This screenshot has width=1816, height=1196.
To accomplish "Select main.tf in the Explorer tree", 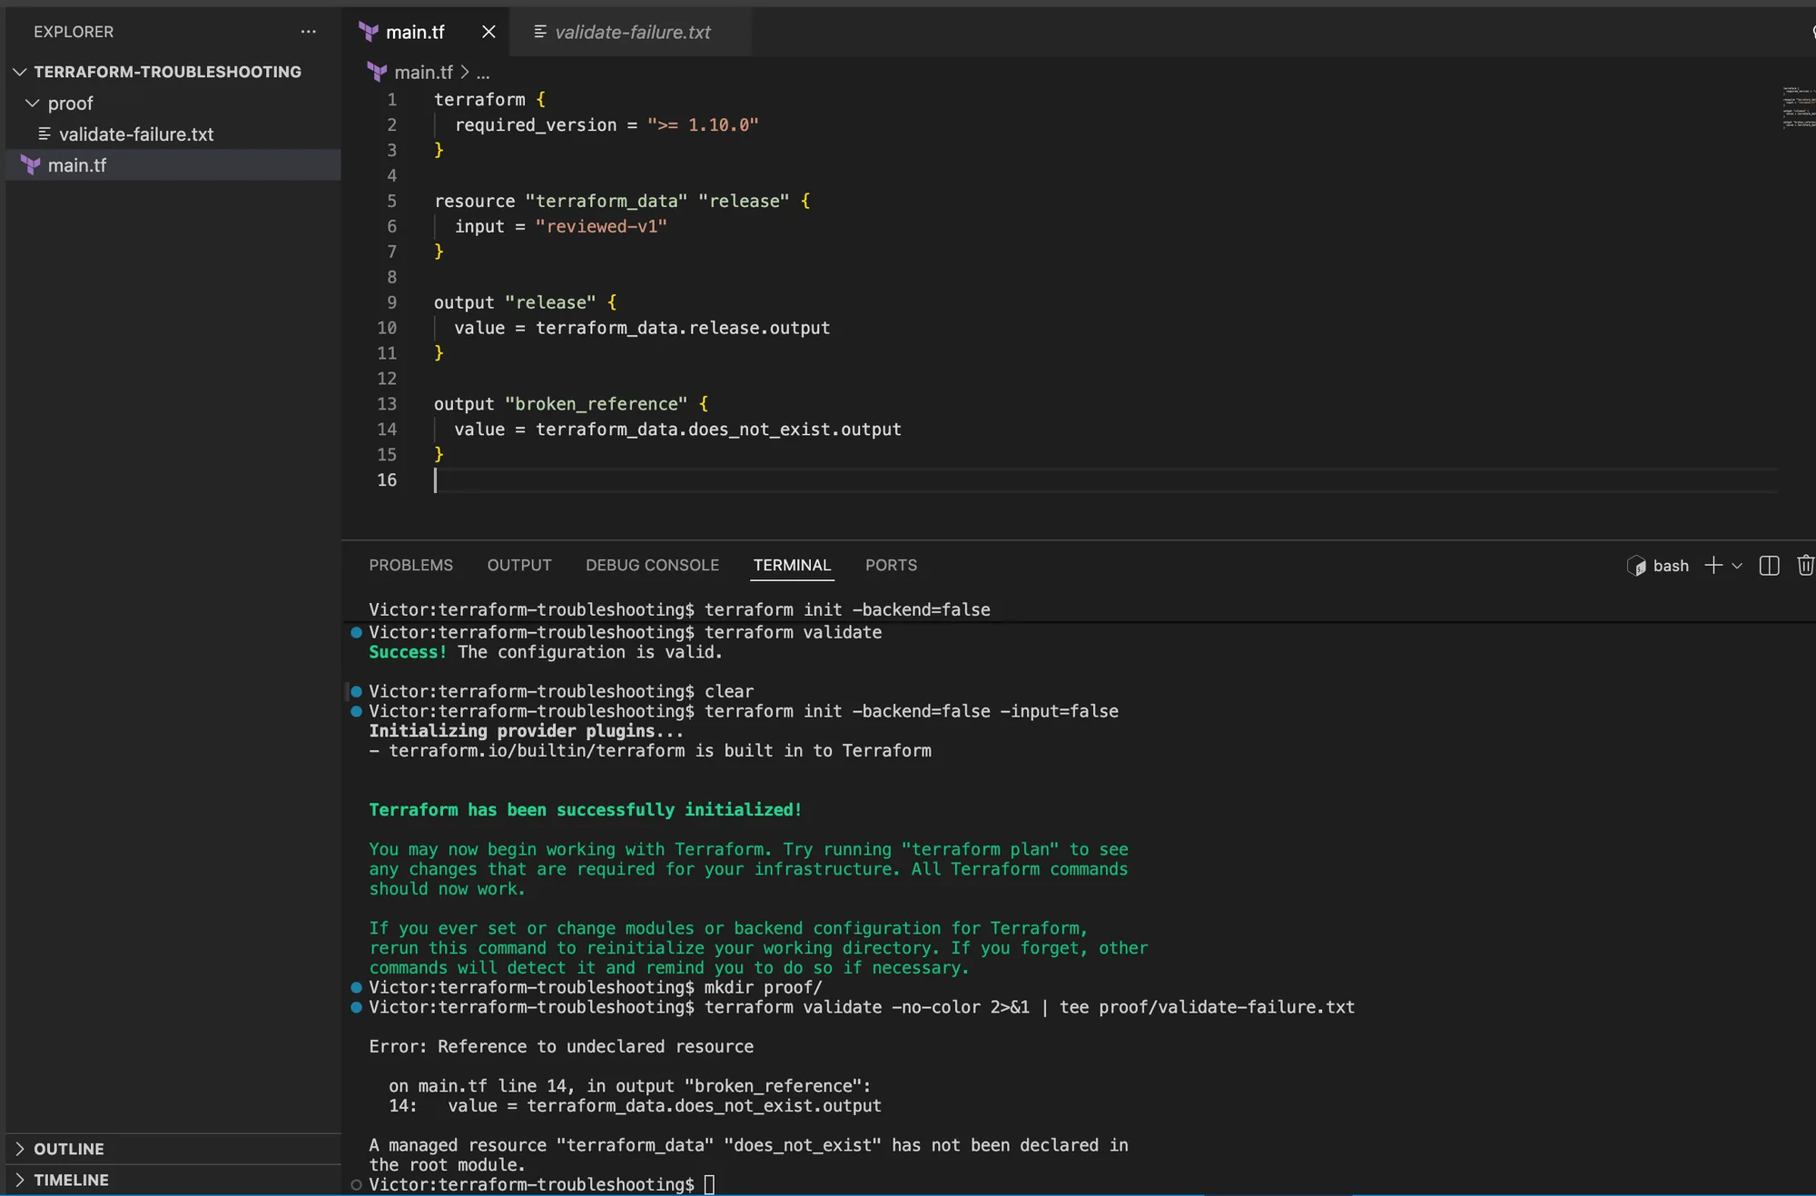I will [77, 165].
